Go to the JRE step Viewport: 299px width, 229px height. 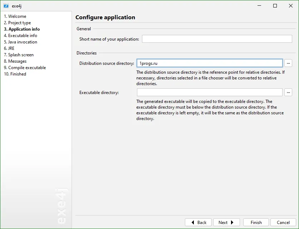point(9,48)
